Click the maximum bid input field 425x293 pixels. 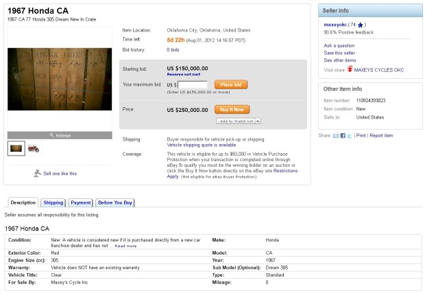click(193, 84)
